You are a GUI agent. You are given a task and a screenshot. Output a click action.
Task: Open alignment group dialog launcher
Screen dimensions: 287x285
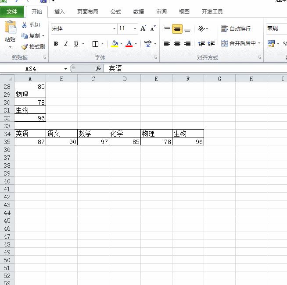(259, 57)
